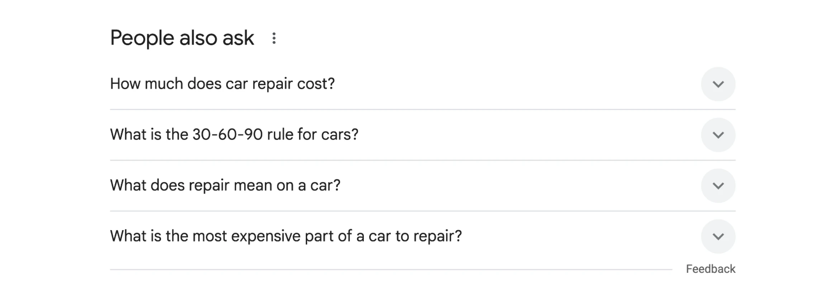The image size is (821, 305).
Task: Select the 30-60-90 rule question text
Action: click(234, 135)
